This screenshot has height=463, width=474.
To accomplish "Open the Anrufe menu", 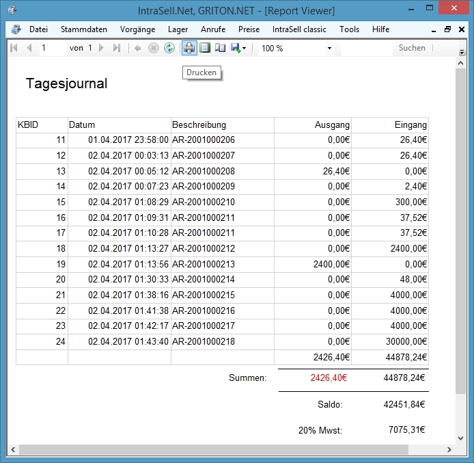I will (213, 29).
